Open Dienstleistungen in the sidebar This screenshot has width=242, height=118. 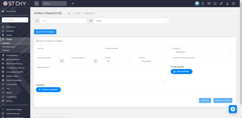9,47
